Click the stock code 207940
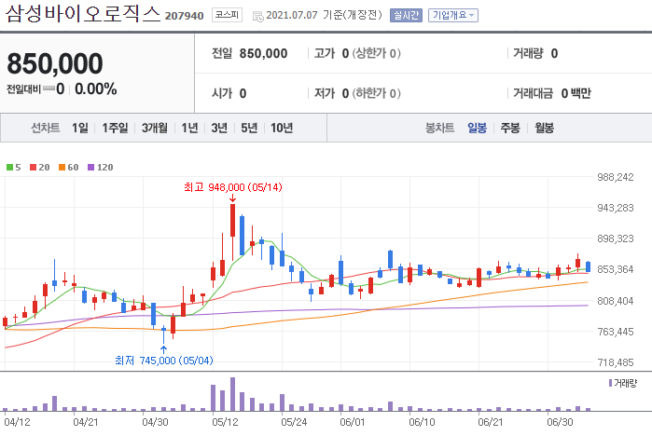652x436 pixels. point(184,16)
